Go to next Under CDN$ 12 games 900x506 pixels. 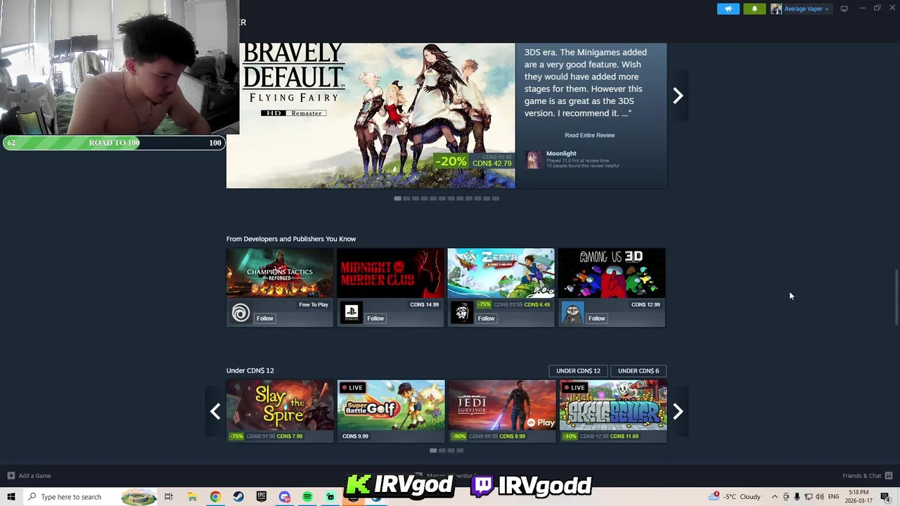click(678, 412)
